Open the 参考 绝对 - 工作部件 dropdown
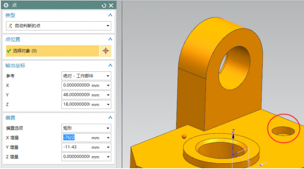This screenshot has height=169, width=304. point(108,76)
